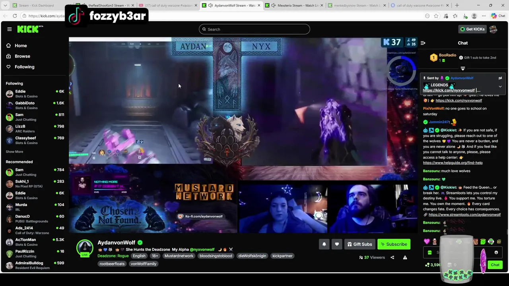Click PixiVonWolf username in chat
509x286 pixels.
pyautogui.click(x=433, y=108)
